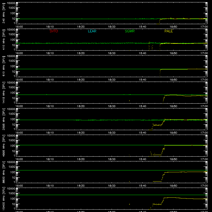Select the 8800 MHz [SFU] axis title
The height and width of the screenshot is (212, 212).
tap(3, 172)
